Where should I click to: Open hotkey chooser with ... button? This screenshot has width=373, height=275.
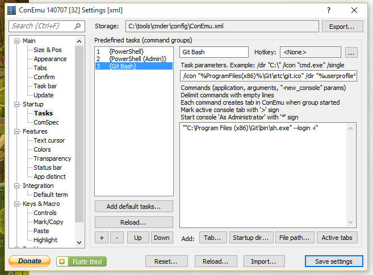click(351, 52)
